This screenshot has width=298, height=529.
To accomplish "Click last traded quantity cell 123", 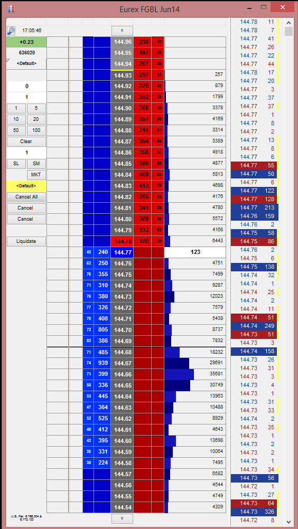I will [x=195, y=252].
